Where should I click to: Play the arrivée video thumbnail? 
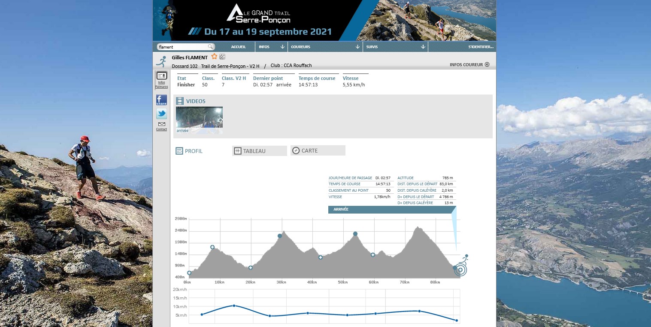199,117
